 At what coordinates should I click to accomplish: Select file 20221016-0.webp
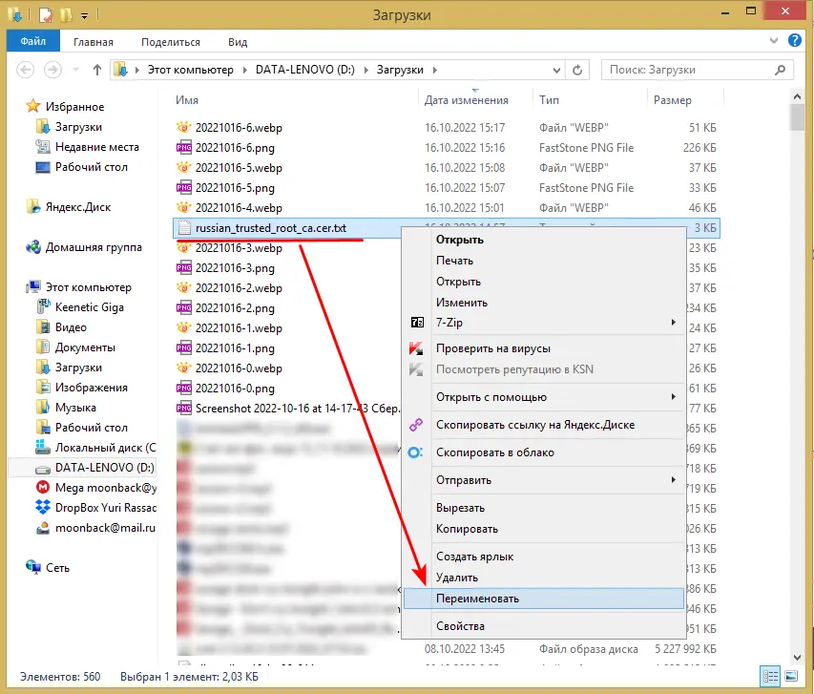pyautogui.click(x=239, y=368)
